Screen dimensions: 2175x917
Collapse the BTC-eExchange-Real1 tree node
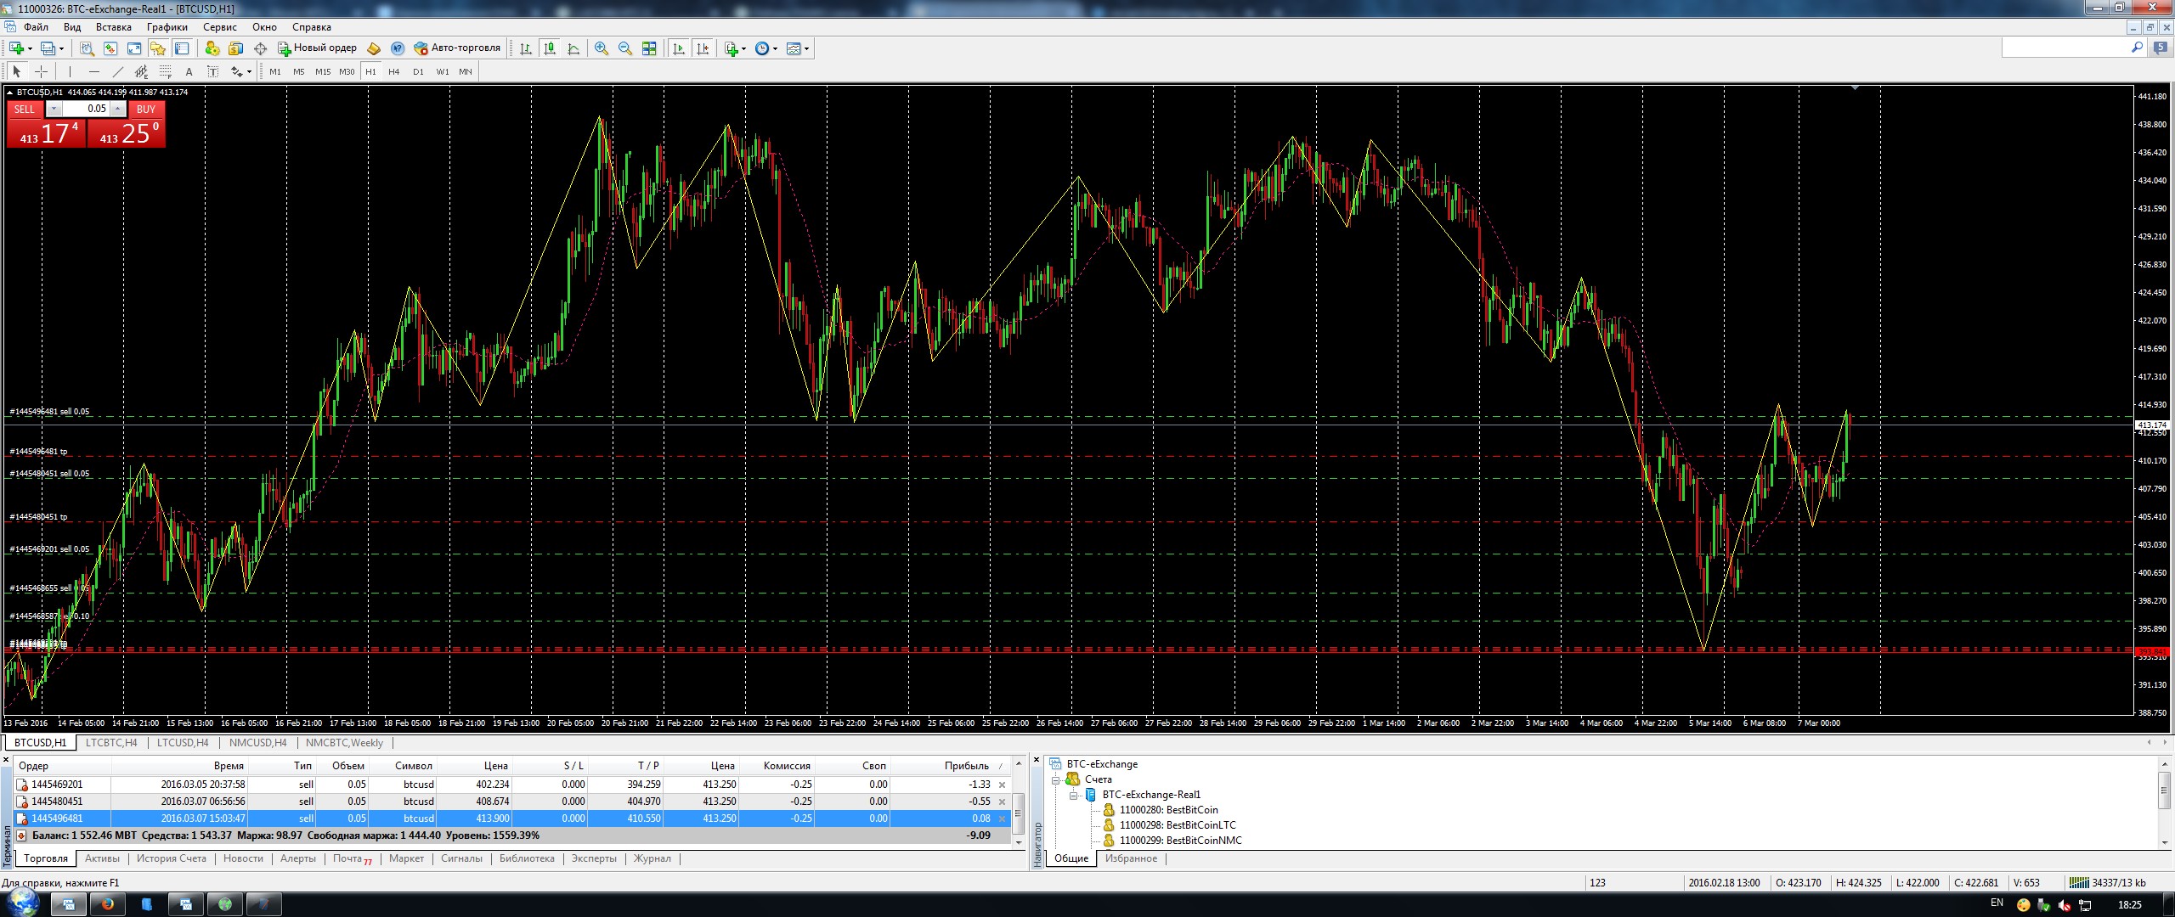point(1074,795)
